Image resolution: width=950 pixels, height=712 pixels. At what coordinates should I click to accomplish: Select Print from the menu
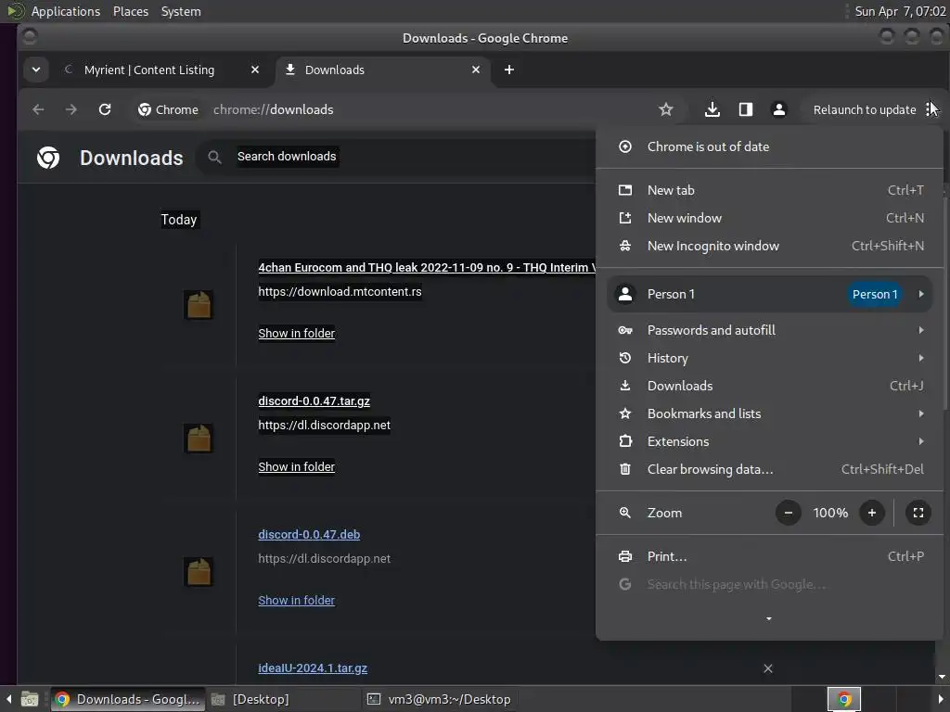point(769,556)
